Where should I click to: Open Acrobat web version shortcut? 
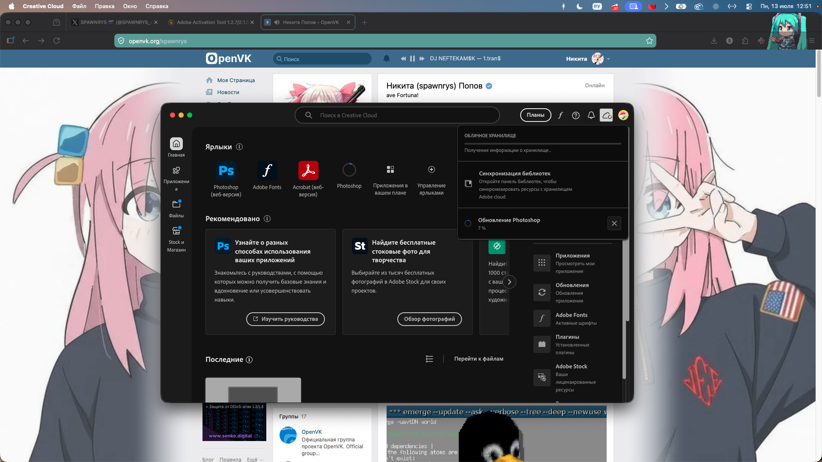pos(308,179)
